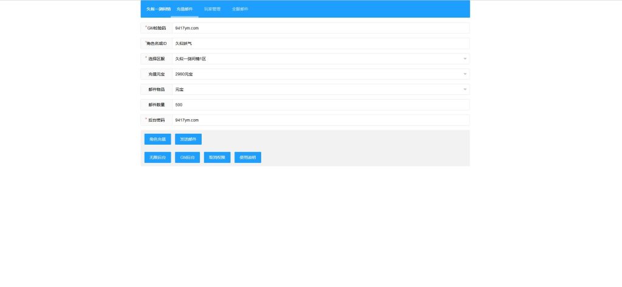The image size is (622, 287).
Task: Open the 充值邮件 tab
Action: tap(184, 9)
